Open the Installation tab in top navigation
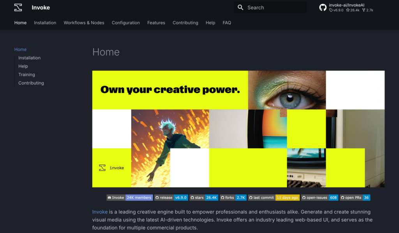 coord(45,23)
